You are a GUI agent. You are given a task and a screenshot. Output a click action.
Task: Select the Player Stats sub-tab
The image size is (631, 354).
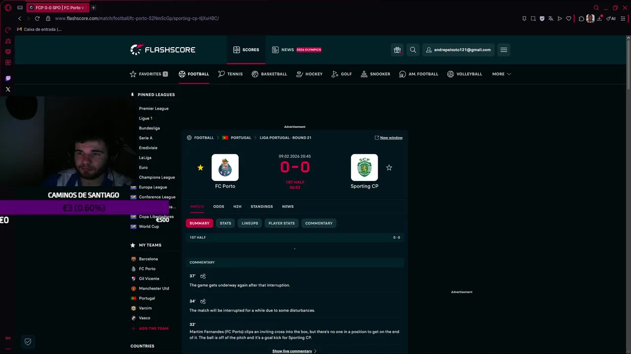(281, 223)
